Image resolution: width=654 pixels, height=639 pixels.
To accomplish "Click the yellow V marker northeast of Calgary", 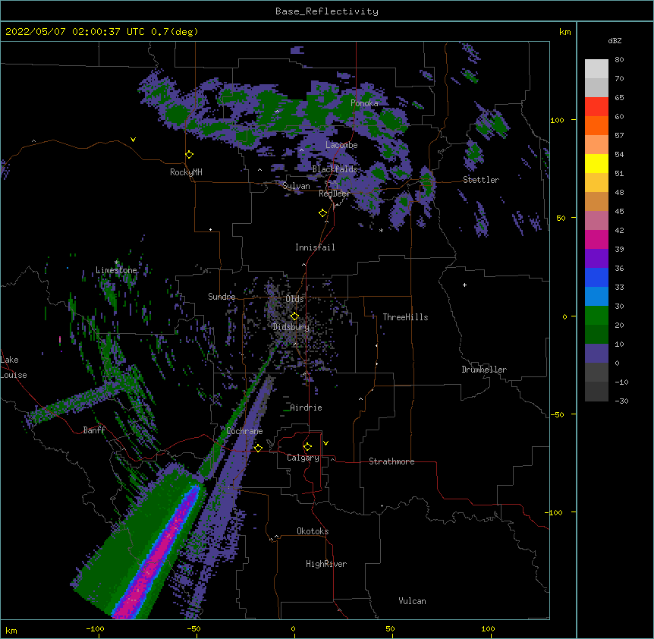I will pos(325,443).
